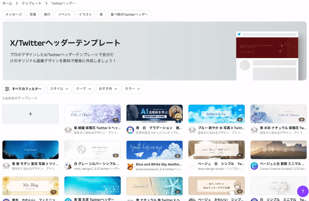Open the My Blog template thumbnail
This screenshot has height=201, width=309.
click(x=30, y=185)
